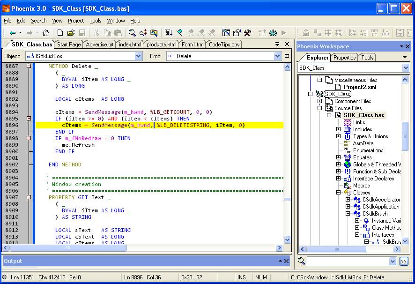Screen dimensions: 415x284
Task: Collapse the METHOD Delete fold at line 8887
Action: click(x=29, y=66)
